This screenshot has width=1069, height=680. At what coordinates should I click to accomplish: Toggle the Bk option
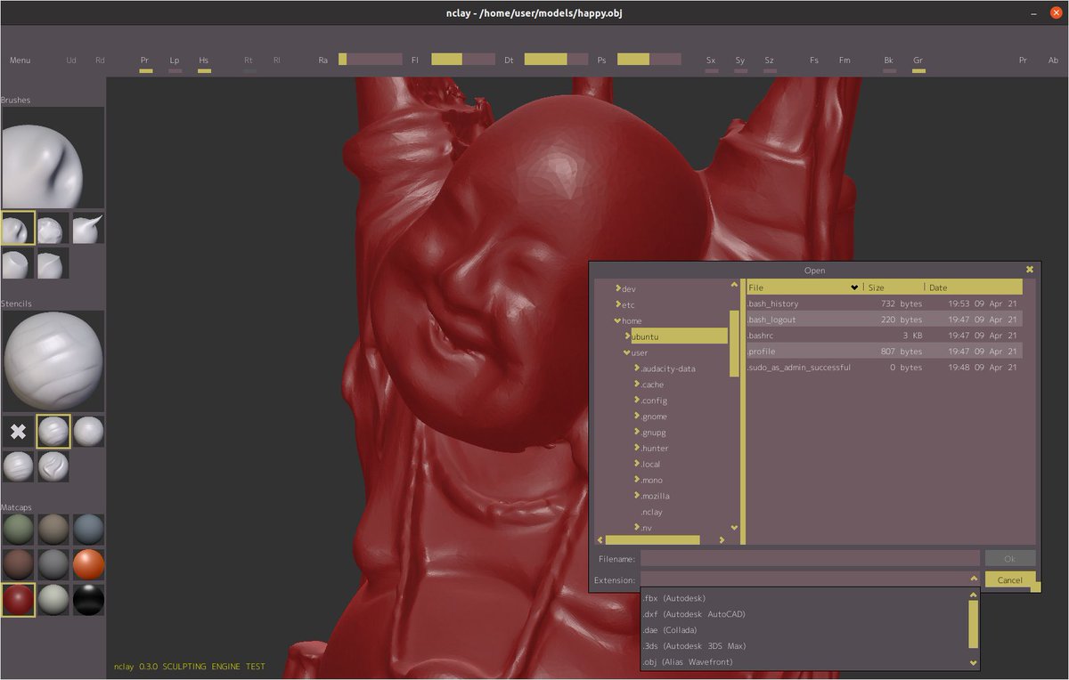pos(889,63)
